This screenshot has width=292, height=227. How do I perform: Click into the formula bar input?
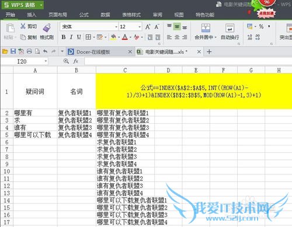[188, 61]
